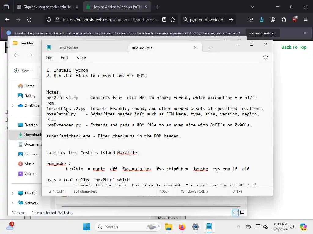Viewport: 313px width, 234px height.
Task: Switch File Explorer to details view
Action: [236, 212]
